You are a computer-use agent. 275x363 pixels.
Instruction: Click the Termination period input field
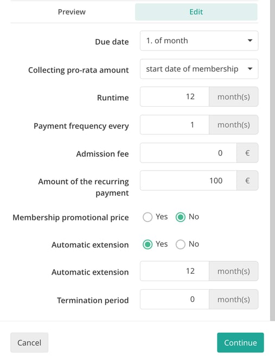click(x=175, y=299)
